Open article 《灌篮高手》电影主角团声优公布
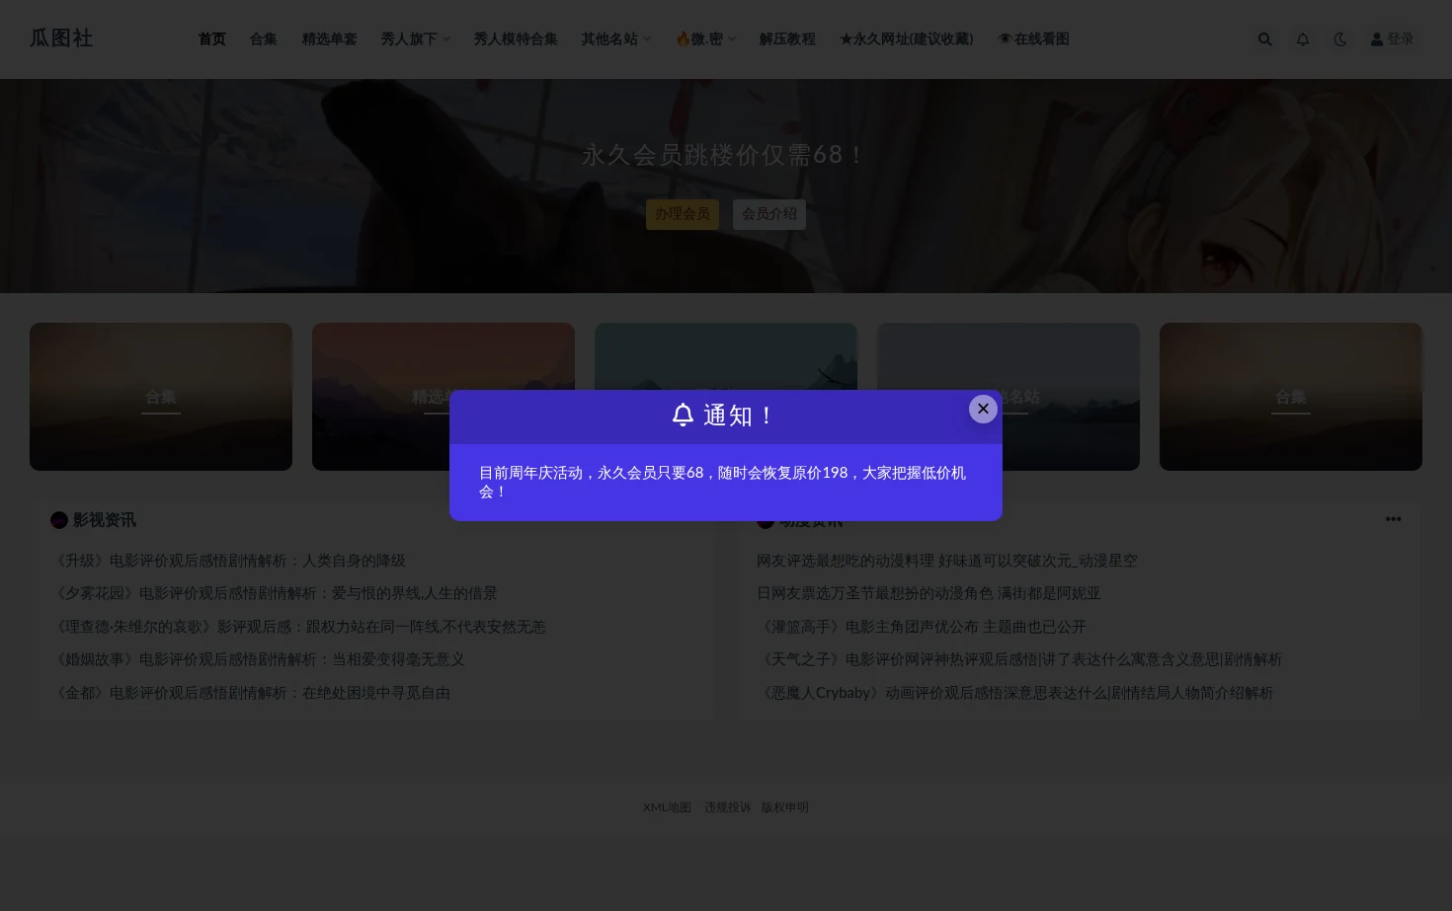This screenshot has height=911, width=1452. [922, 627]
